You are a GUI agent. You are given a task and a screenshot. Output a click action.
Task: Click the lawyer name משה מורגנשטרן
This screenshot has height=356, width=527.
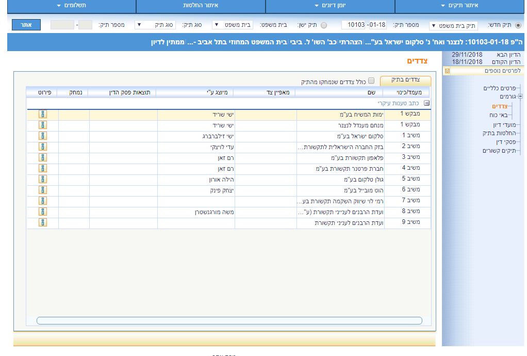(215, 212)
